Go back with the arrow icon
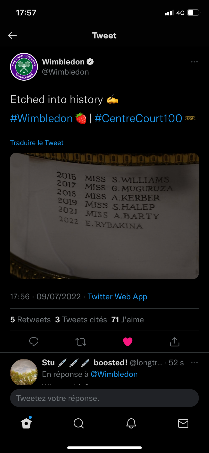209x453 pixels. (12, 35)
